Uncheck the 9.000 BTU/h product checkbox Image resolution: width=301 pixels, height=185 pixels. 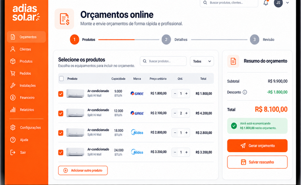tap(61, 94)
